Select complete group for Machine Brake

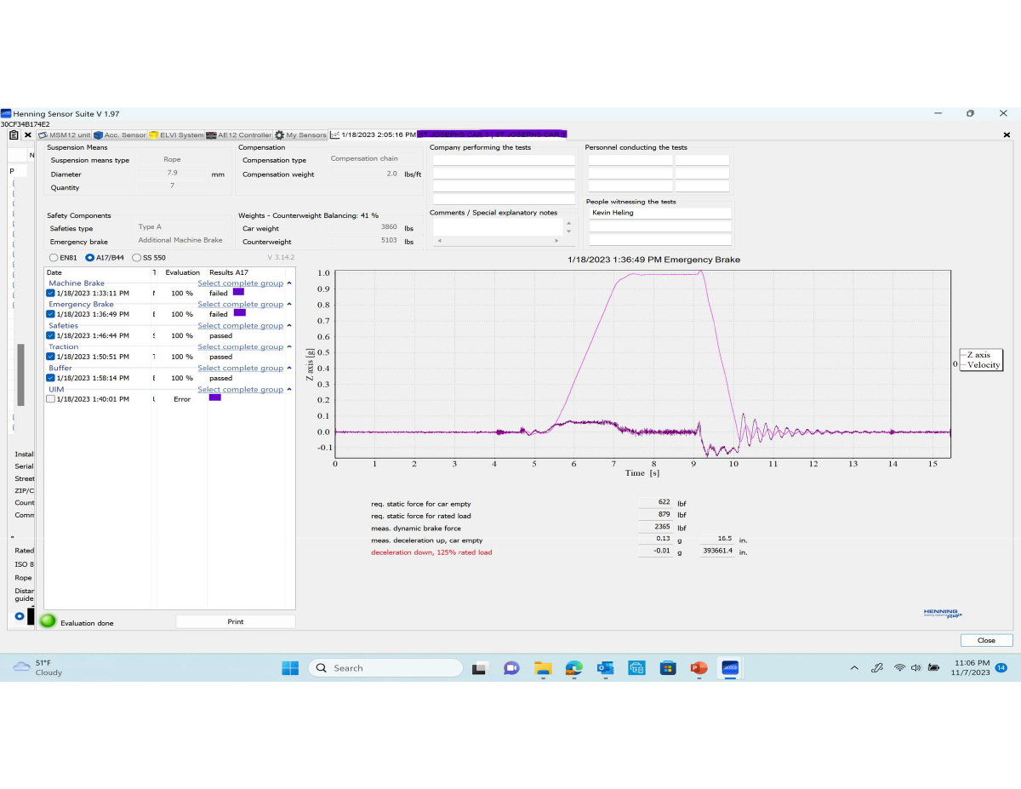(240, 283)
